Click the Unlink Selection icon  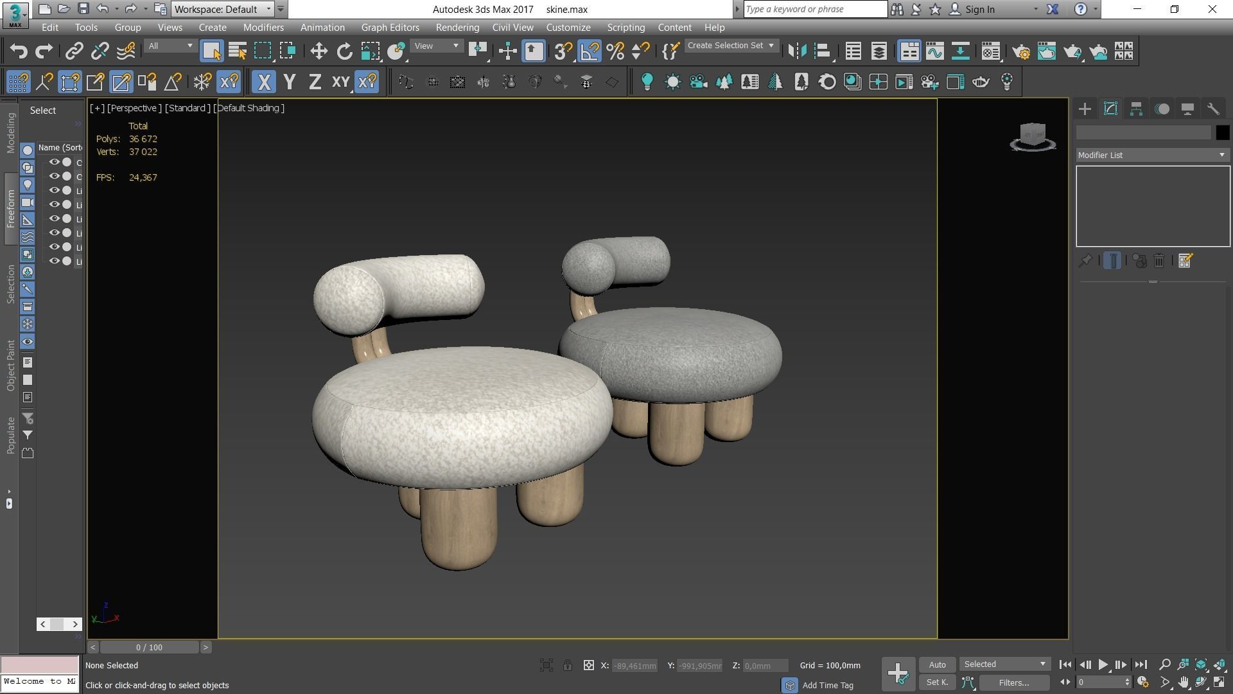100,51
